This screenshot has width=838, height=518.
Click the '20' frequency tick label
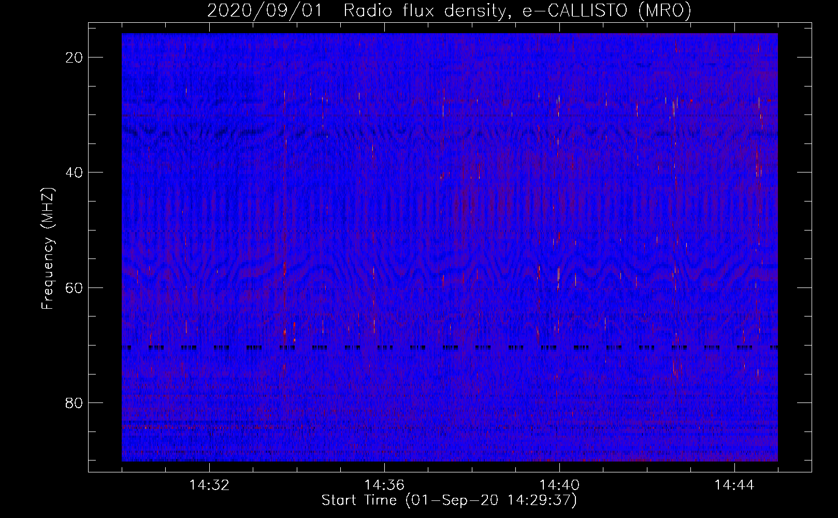click(75, 57)
